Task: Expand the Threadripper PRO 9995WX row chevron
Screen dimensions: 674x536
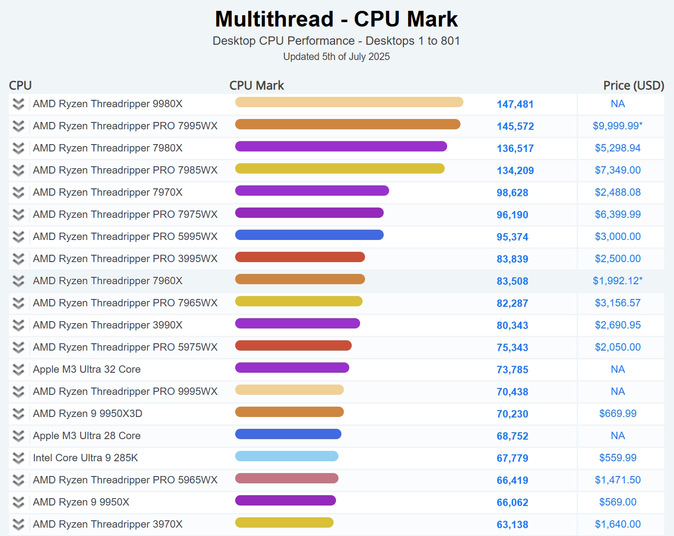Action: [x=18, y=392]
